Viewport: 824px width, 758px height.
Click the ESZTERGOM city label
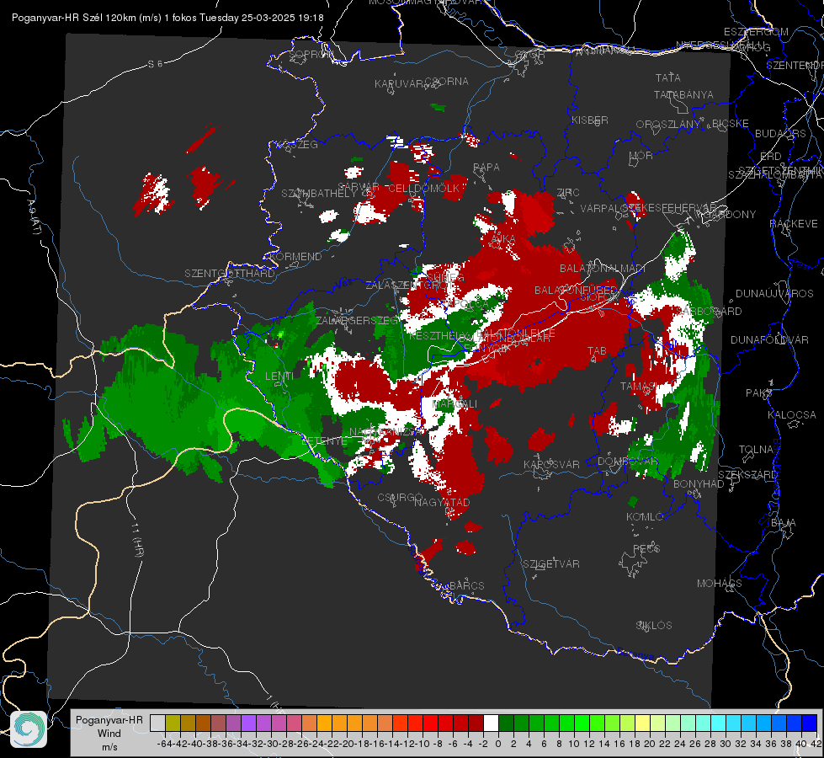pos(756,31)
